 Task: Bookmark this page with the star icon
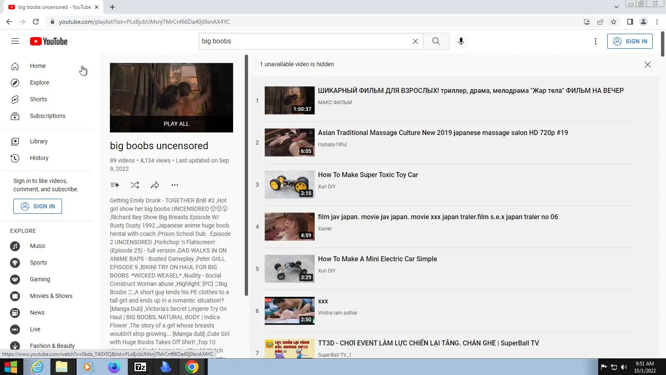pyautogui.click(x=614, y=22)
